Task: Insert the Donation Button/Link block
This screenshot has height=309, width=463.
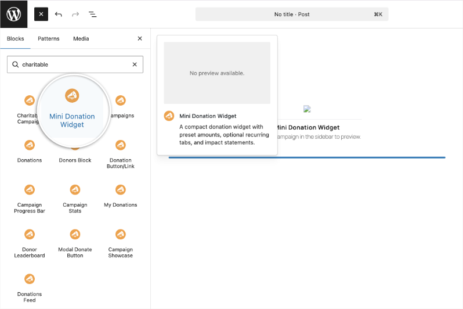Action: [x=121, y=153]
